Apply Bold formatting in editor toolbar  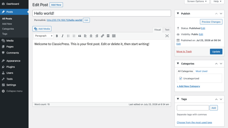57,36
